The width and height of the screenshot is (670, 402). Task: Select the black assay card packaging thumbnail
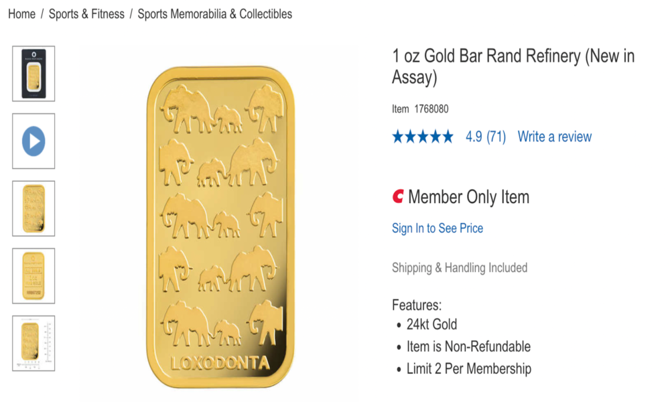(33, 74)
